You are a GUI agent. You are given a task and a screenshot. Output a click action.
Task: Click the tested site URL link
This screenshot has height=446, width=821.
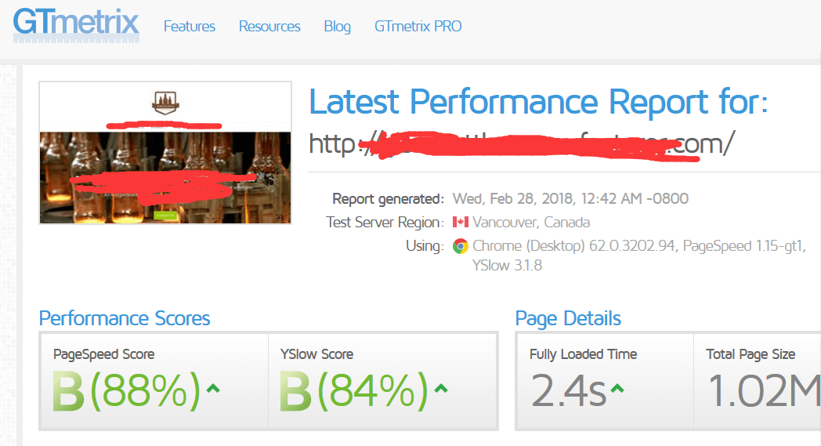click(522, 143)
